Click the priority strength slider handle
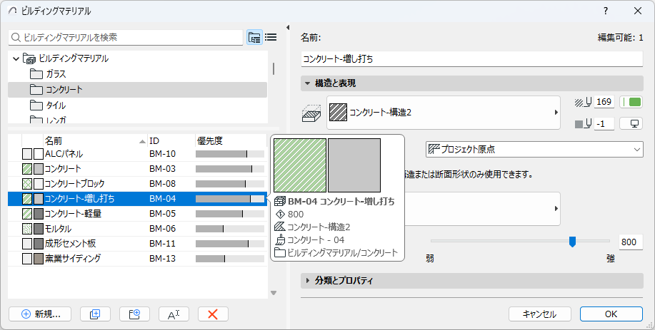 pos(572,242)
